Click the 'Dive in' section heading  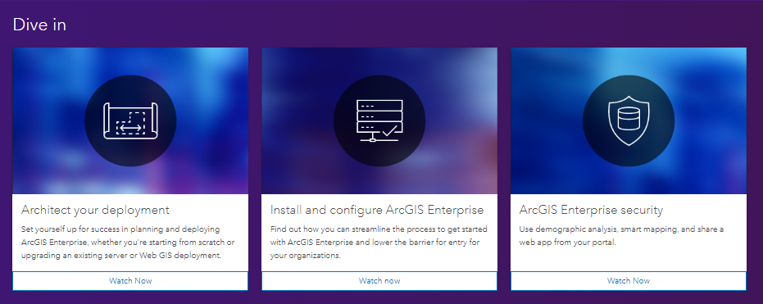(x=39, y=25)
